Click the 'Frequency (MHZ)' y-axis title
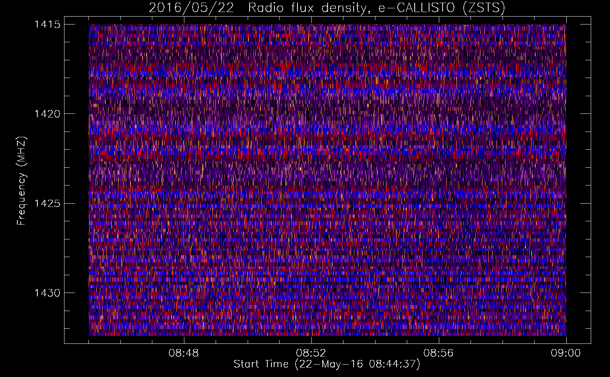 [x=21, y=181]
